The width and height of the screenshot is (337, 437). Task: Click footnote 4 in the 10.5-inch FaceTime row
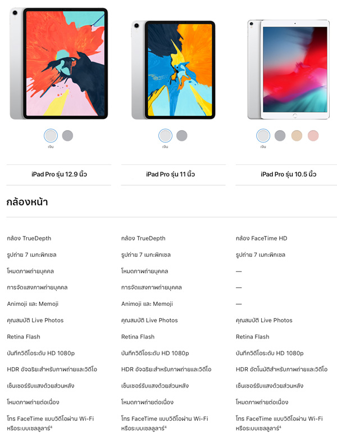coord(280,427)
